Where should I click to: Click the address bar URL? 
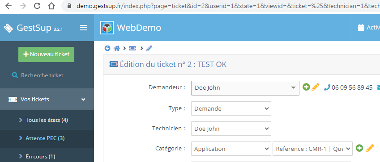(228, 6)
